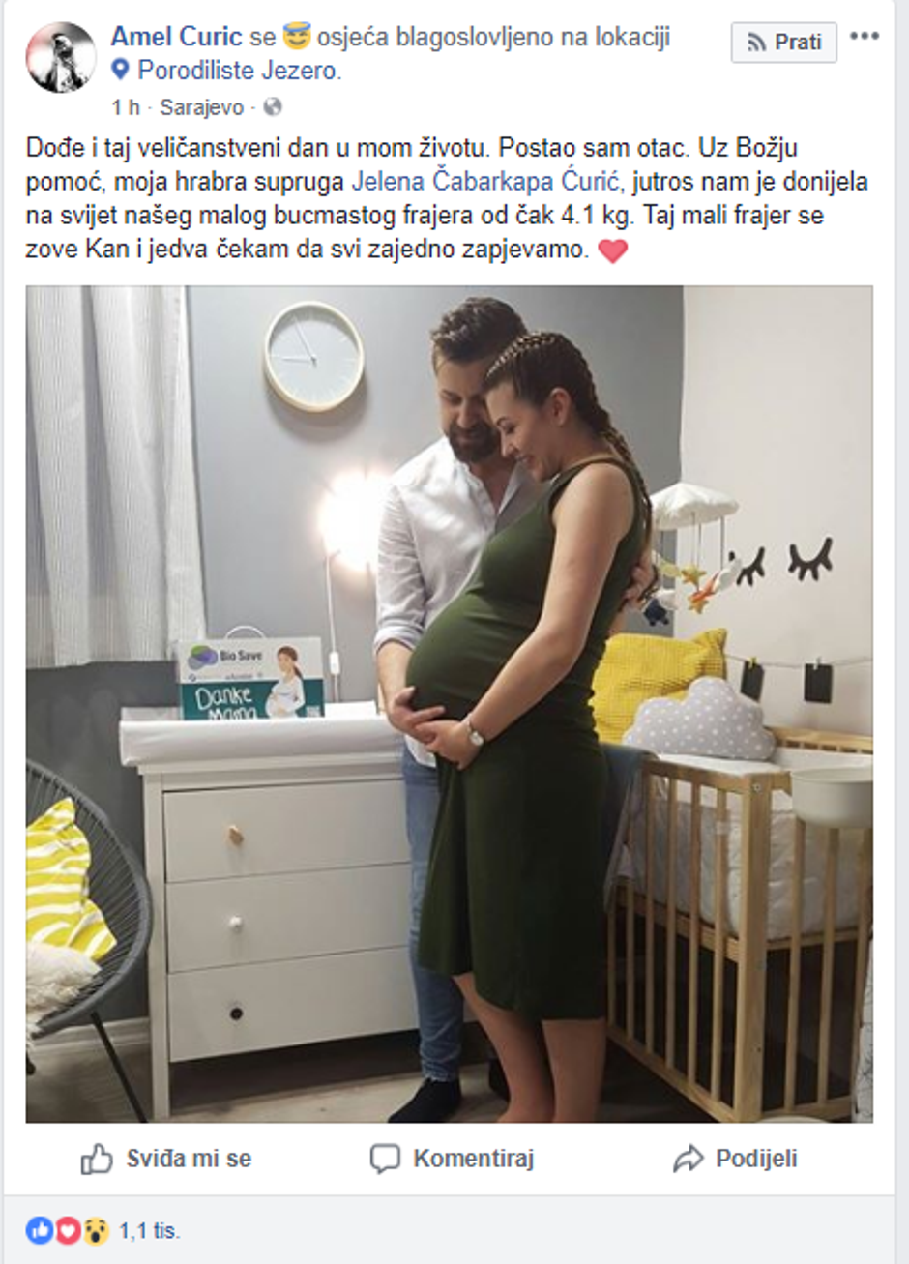Like the post with Sviđa mi se
This screenshot has width=909, height=1264.
(x=166, y=1159)
